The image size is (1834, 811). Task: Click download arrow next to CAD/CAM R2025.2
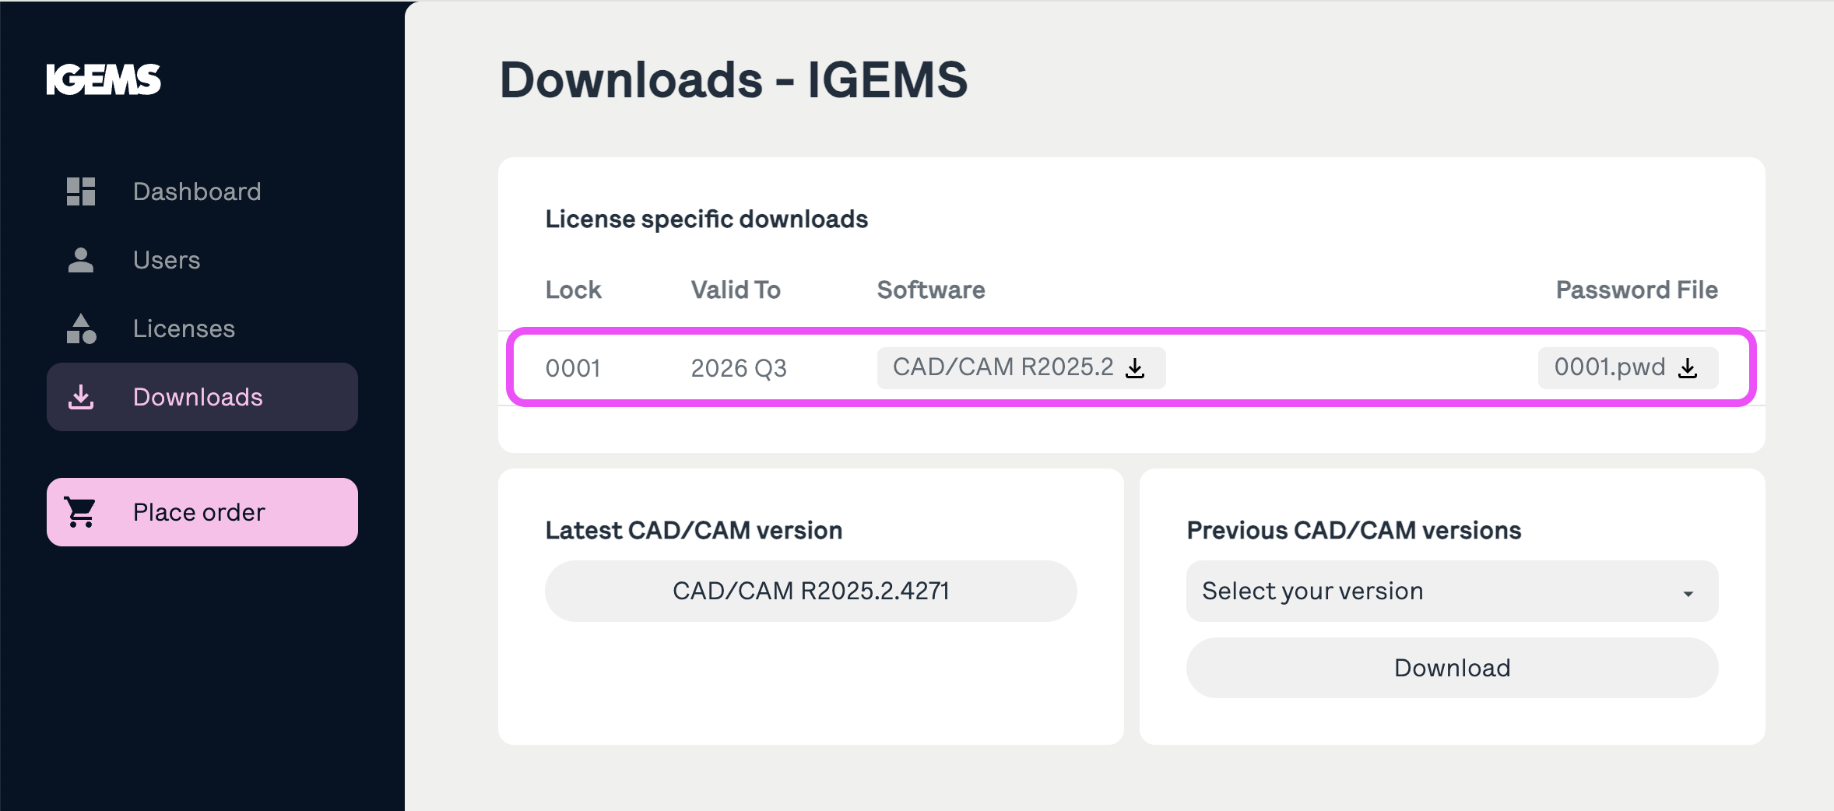tap(1136, 367)
